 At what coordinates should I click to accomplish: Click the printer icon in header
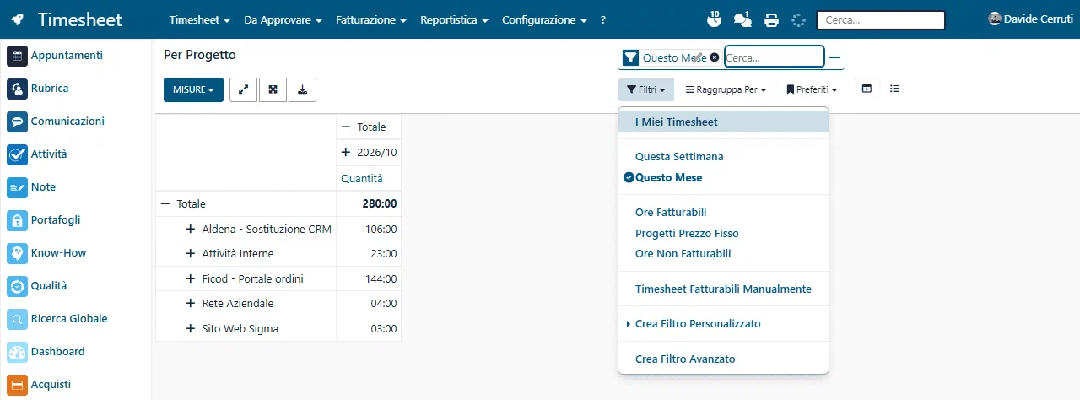pyautogui.click(x=771, y=20)
